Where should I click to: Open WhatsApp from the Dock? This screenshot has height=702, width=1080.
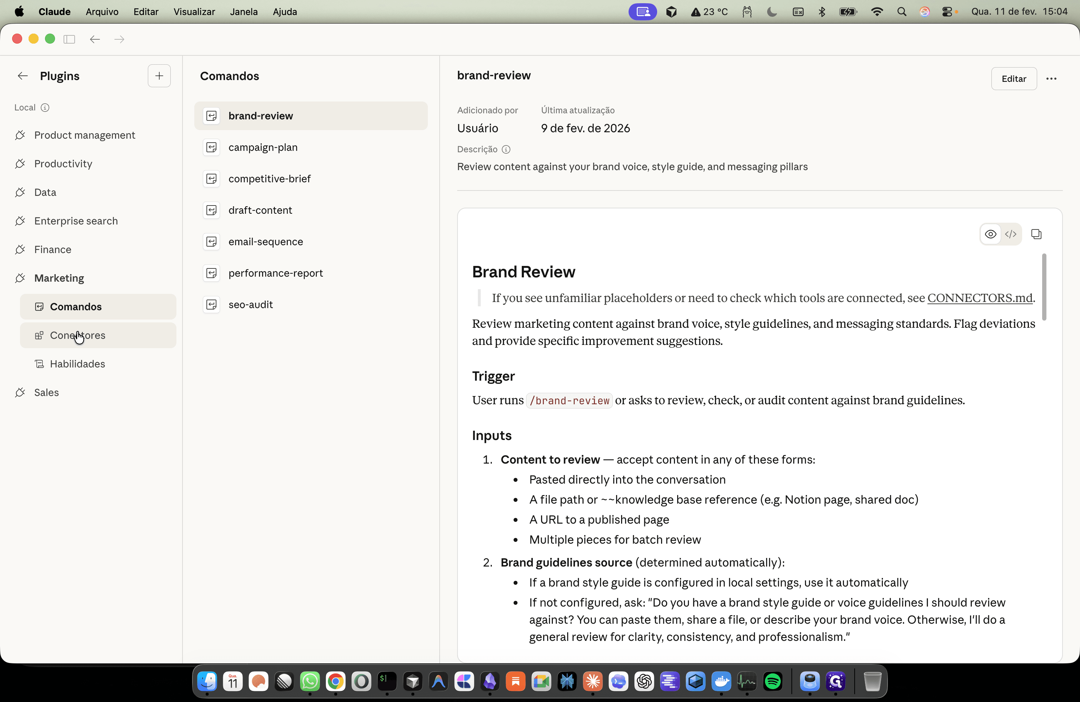coord(310,681)
